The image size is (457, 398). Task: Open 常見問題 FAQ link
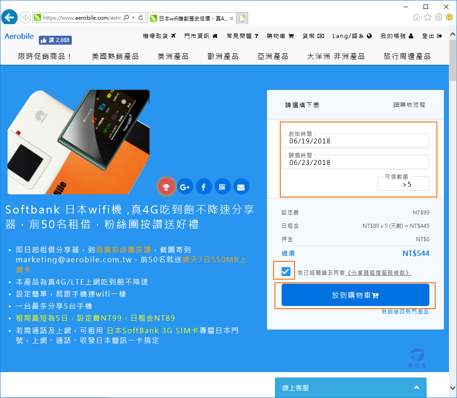242,36
